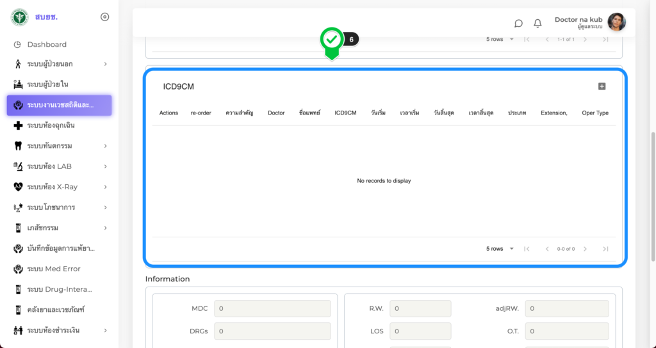Open the notifications bell
The image size is (656, 348).
pyautogui.click(x=537, y=23)
